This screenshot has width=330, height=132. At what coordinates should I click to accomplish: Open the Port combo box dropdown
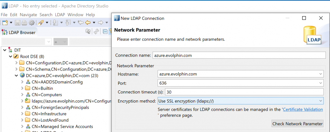321,83
